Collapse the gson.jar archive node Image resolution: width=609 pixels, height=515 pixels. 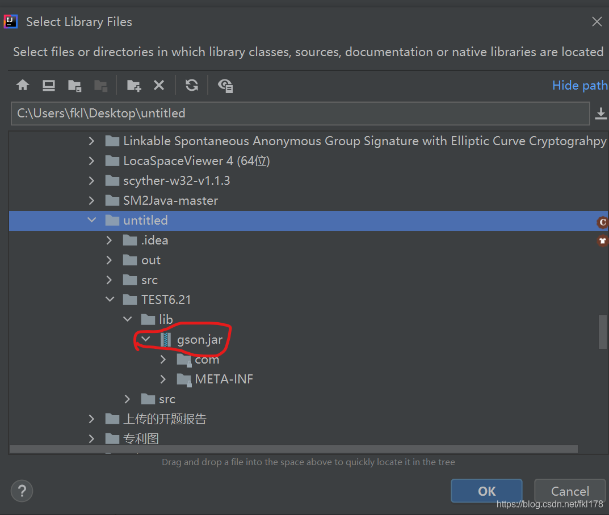(146, 339)
